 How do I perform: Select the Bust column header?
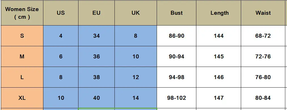(x=177, y=13)
